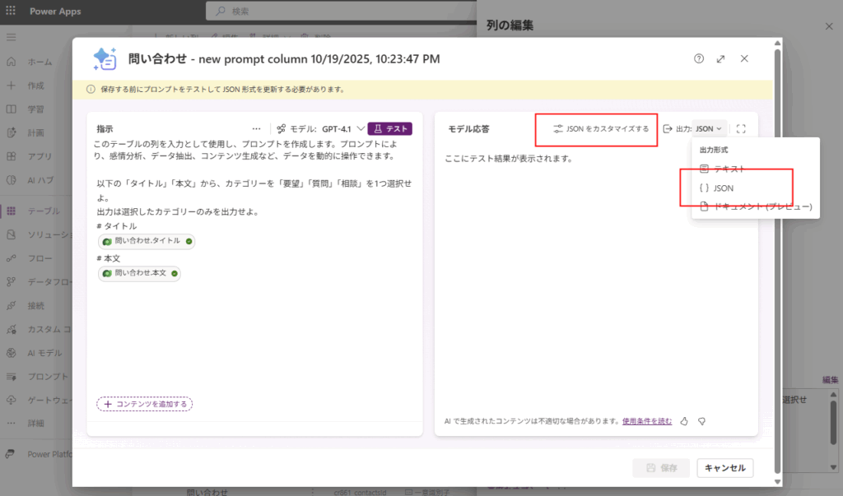Expand the prompt dialog to full screen
Screen dimensions: 843x496
pos(721,59)
